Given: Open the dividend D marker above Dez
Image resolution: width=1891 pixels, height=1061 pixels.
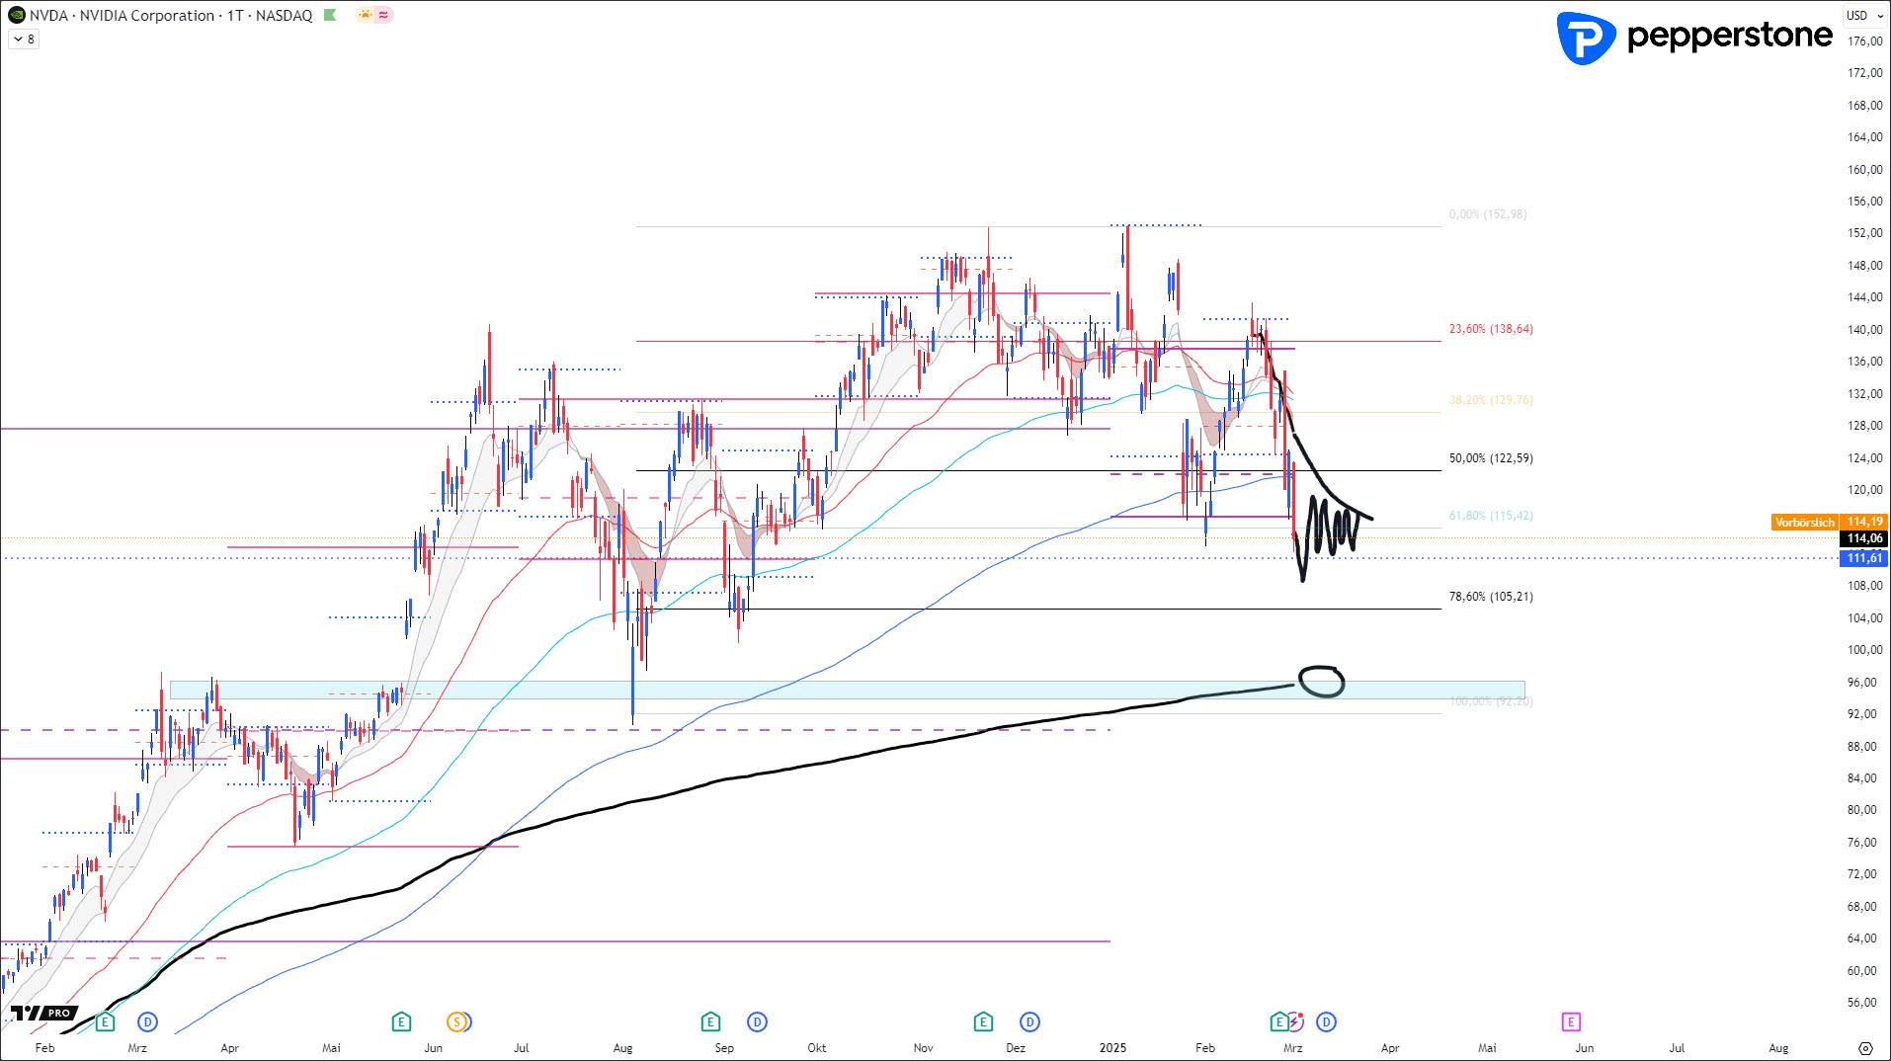Looking at the screenshot, I should coord(1029,1021).
